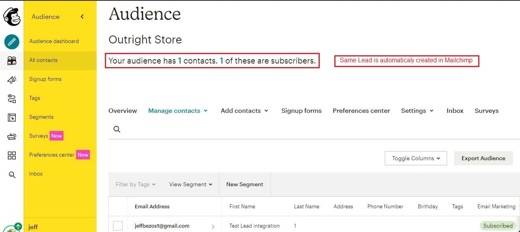Open the Create pencil icon
The height and width of the screenshot is (232, 520).
(x=12, y=41)
